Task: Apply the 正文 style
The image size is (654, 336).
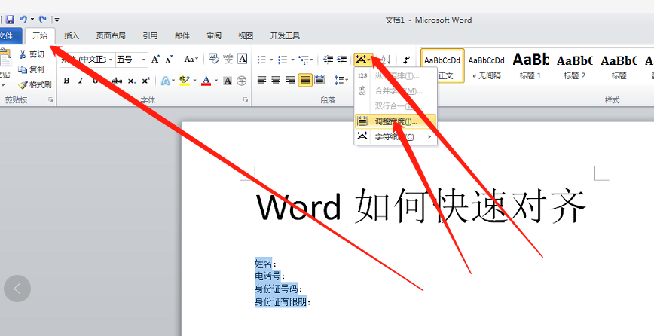Action: click(442, 66)
